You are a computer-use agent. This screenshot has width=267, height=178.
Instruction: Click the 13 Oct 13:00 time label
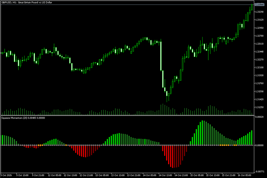point(118,175)
